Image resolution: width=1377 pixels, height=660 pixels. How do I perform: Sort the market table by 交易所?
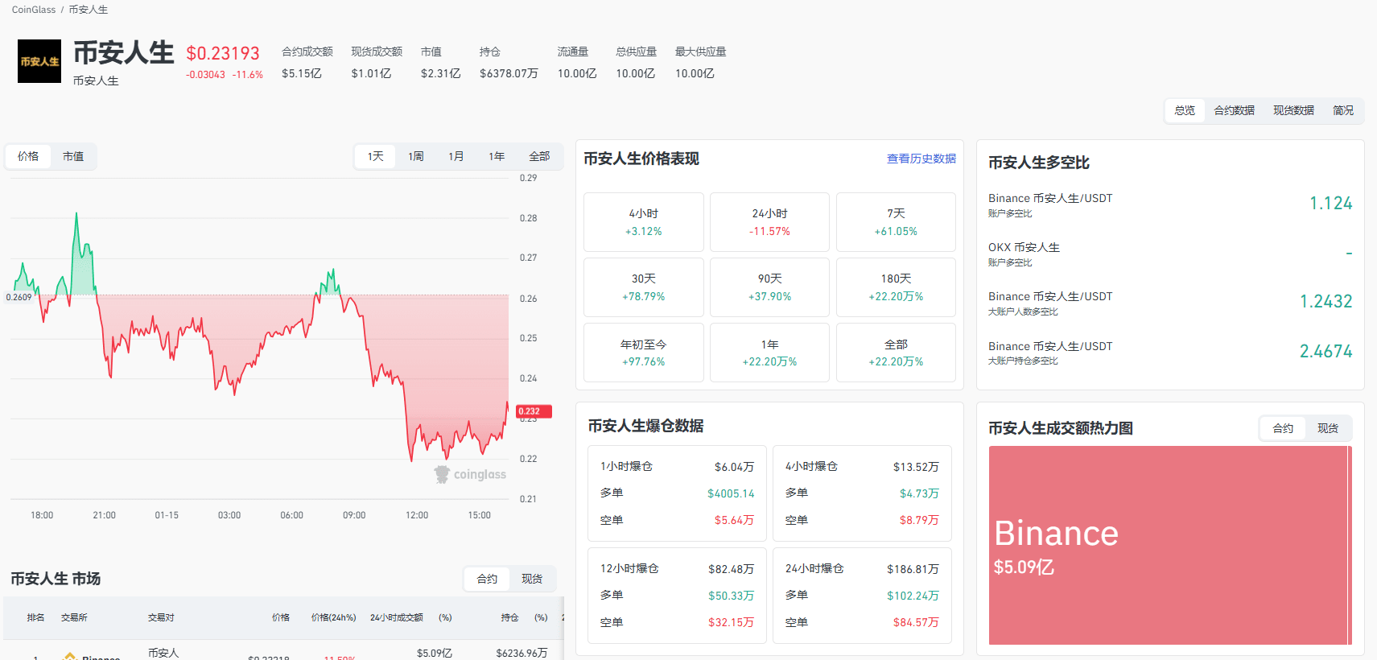point(74,617)
